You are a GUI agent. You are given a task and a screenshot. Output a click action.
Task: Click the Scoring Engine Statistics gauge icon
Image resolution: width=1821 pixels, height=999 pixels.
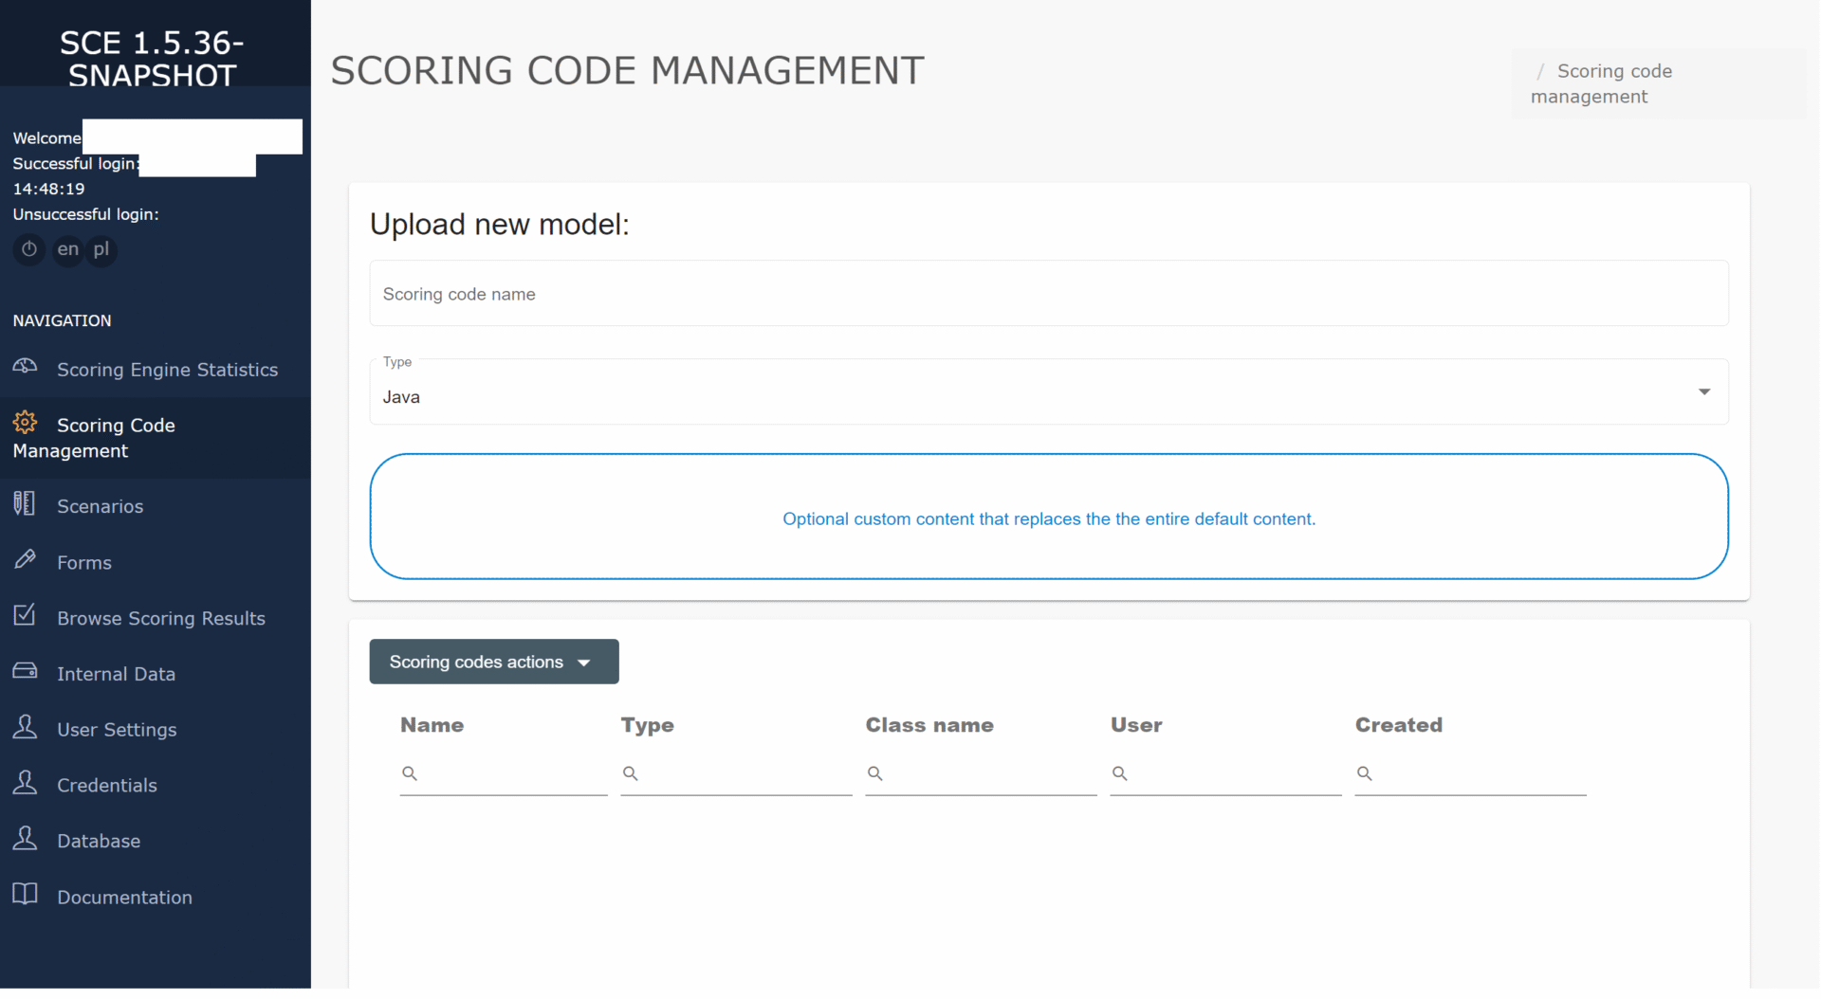[x=26, y=367]
